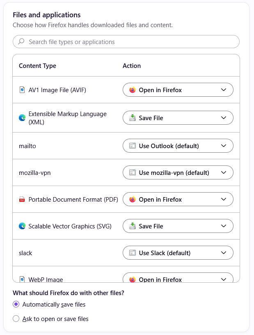Select the slack content type label
The height and width of the screenshot is (335, 254).
pos(25,253)
